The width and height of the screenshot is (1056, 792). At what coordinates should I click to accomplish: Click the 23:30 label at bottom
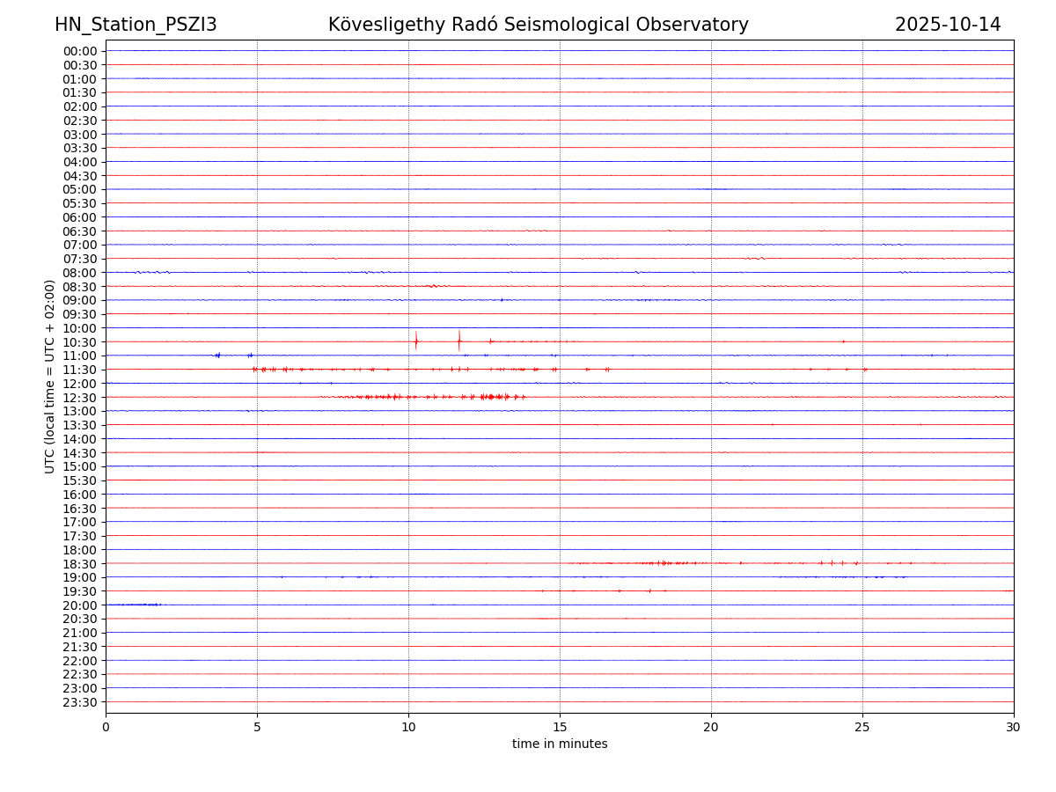coord(80,701)
